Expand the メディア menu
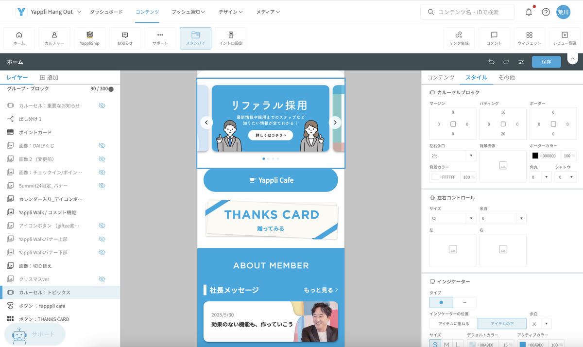The height and width of the screenshot is (347, 583). (268, 12)
